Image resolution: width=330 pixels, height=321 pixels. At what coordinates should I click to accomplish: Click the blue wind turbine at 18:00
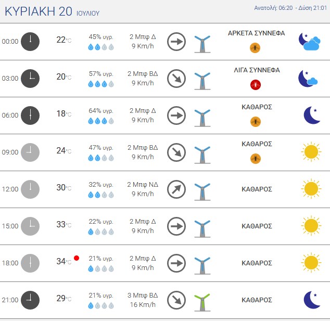pos(202,266)
